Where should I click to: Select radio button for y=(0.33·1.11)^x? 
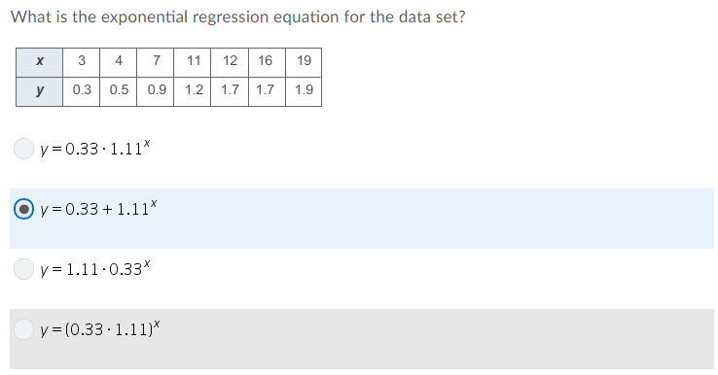[23, 329]
